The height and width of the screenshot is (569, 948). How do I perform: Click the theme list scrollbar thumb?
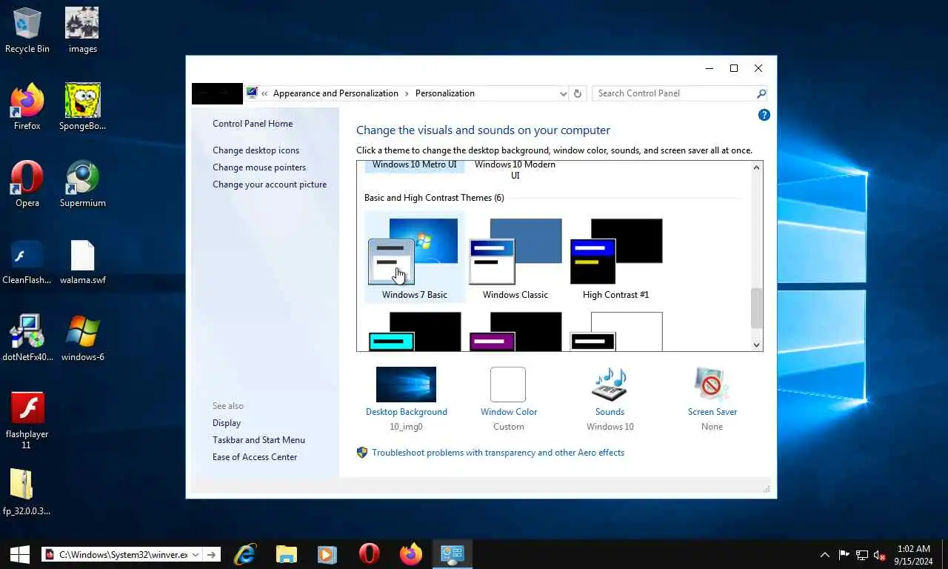(756, 307)
